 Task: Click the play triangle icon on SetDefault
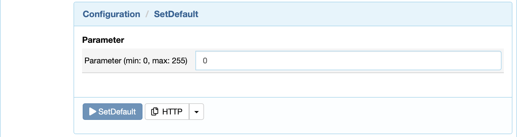tap(93, 112)
